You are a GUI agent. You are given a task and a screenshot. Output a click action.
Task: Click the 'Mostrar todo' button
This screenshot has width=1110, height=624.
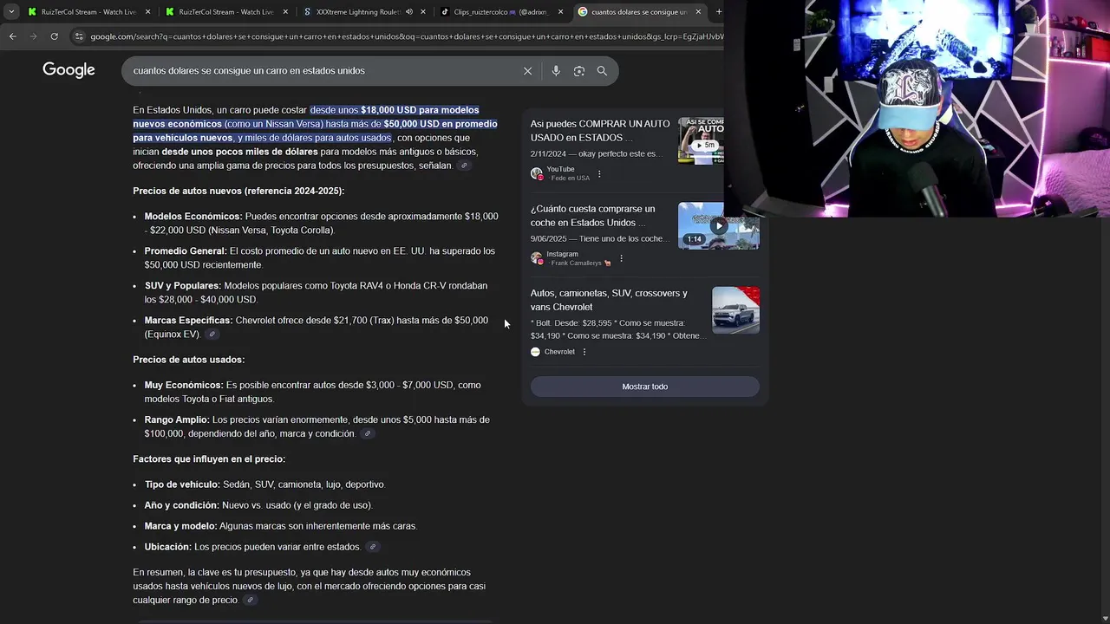[644, 387]
